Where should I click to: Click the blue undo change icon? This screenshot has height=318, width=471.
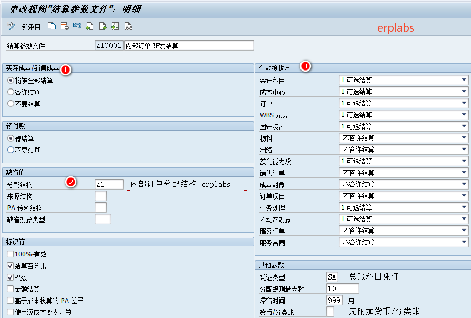[x=77, y=26]
